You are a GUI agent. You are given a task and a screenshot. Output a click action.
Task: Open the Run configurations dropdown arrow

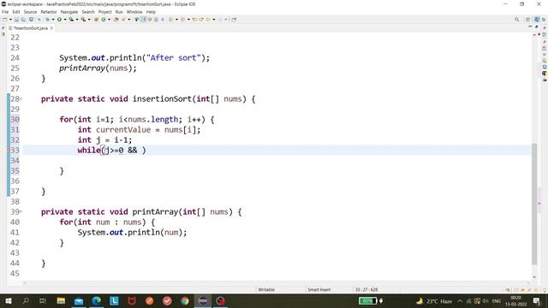[x=65, y=20]
